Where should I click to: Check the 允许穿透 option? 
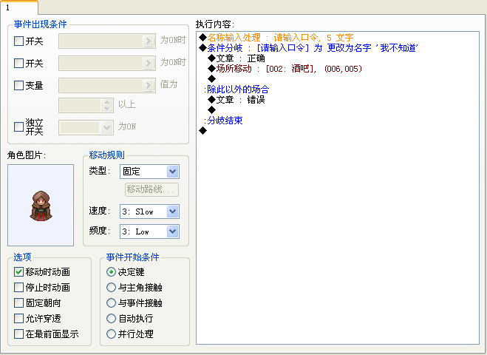point(18,318)
